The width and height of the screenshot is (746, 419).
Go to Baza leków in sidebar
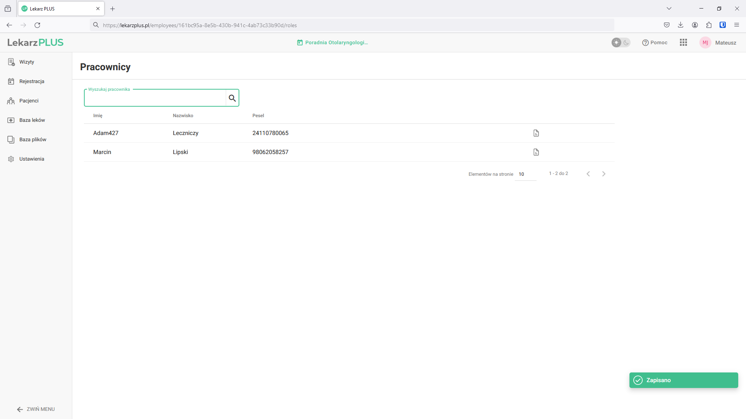point(32,120)
